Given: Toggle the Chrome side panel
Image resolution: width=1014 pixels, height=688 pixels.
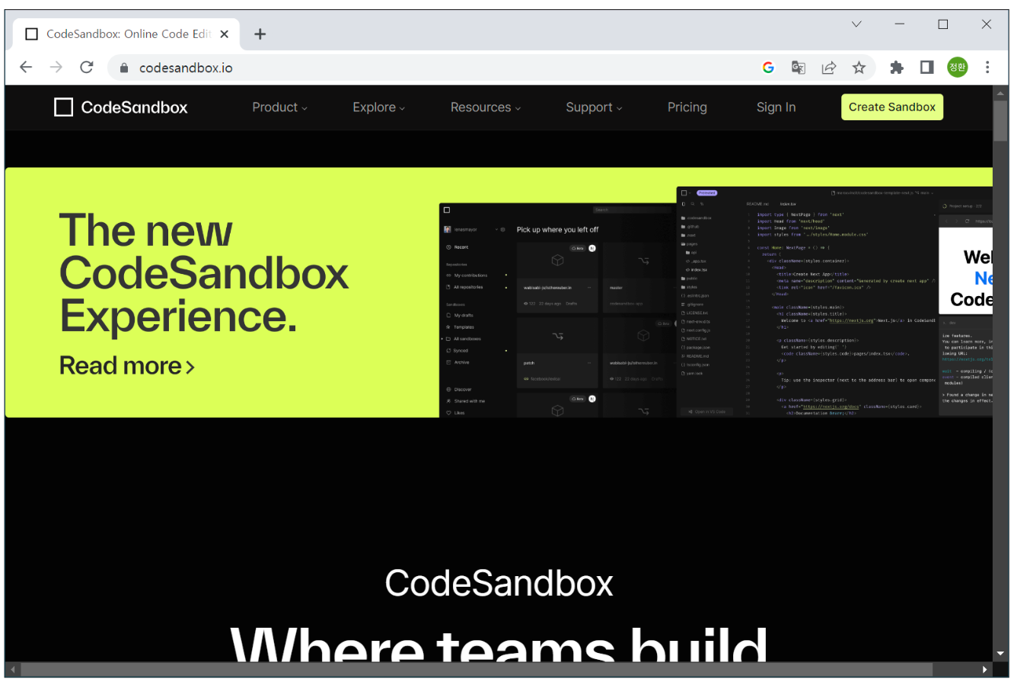Looking at the screenshot, I should pos(927,68).
